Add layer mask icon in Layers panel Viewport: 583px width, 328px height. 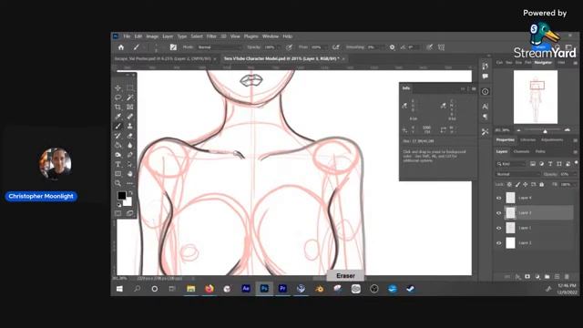coord(527,277)
